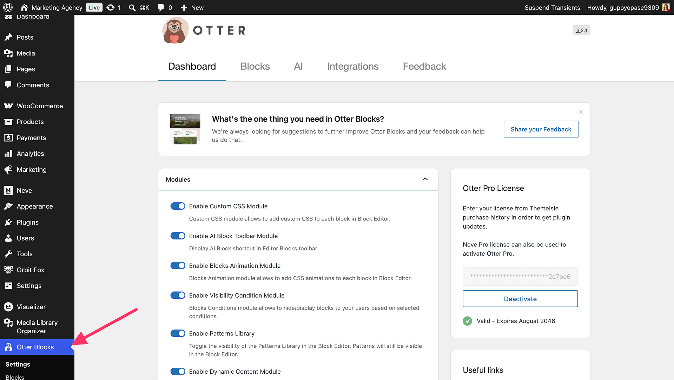Toggle Enable Blocks Animation Module switch
Viewport: 674px width, 380px height.
click(x=178, y=266)
